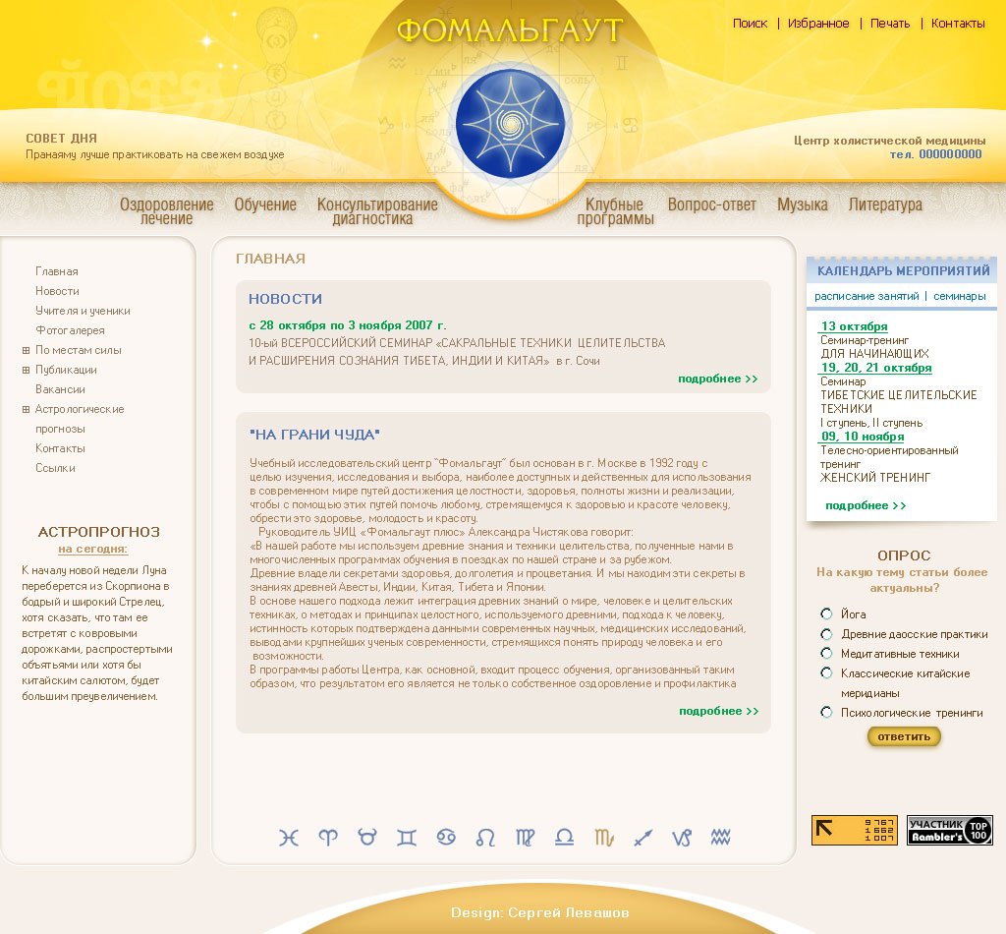This screenshot has height=934, width=1006.
Task: Open Консультирование диагностика section
Action: pos(377,211)
